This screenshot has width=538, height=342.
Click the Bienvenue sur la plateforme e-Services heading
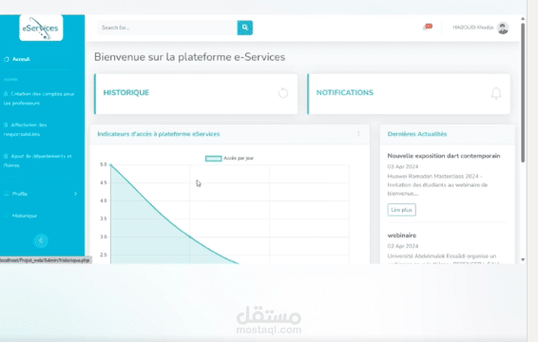190,57
